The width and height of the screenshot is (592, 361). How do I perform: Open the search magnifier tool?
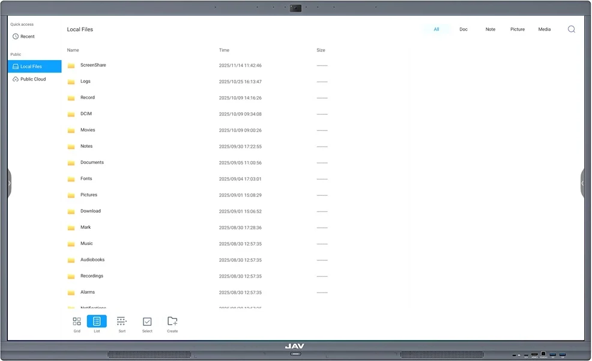(570, 29)
